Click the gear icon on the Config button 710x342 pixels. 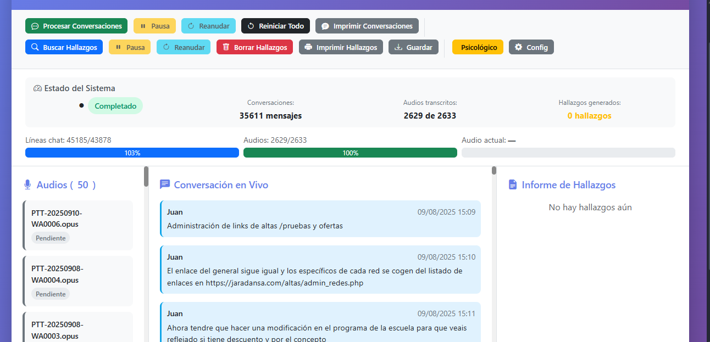[517, 47]
